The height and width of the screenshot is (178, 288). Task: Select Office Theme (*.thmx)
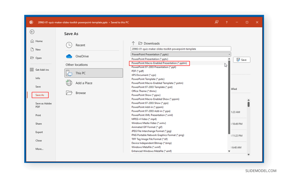(x=144, y=91)
